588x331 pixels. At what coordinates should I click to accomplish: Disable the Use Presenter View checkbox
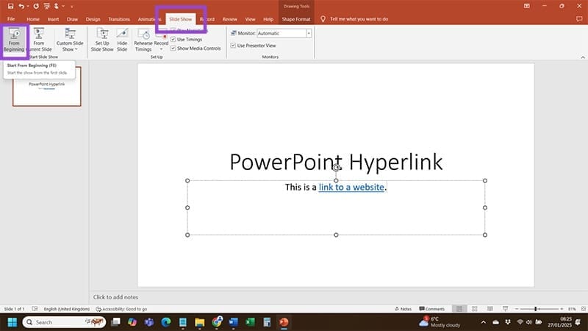(233, 46)
